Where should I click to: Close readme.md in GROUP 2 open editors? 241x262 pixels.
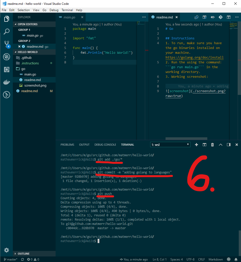[x=19, y=46]
